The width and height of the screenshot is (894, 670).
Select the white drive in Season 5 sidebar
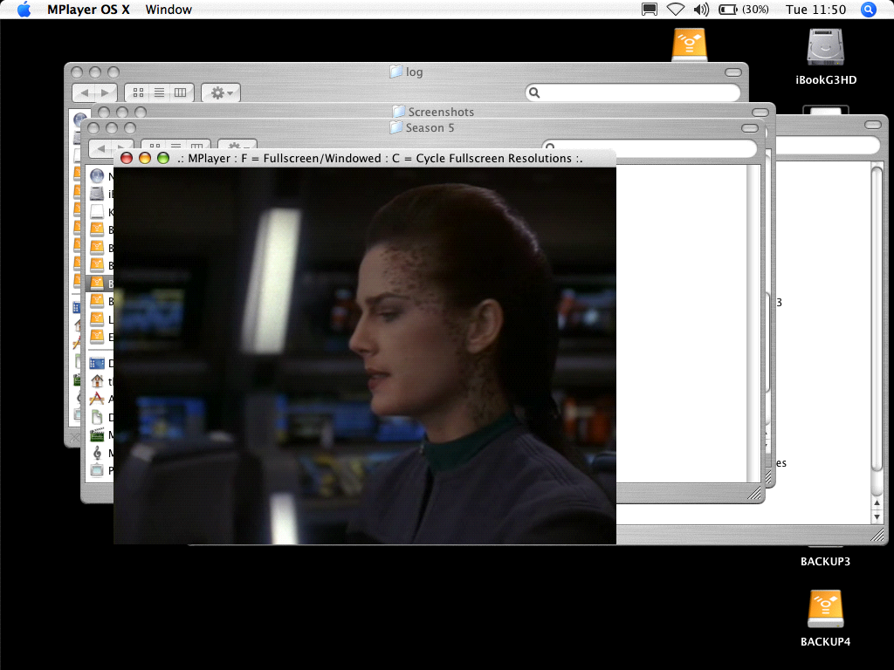click(98, 212)
